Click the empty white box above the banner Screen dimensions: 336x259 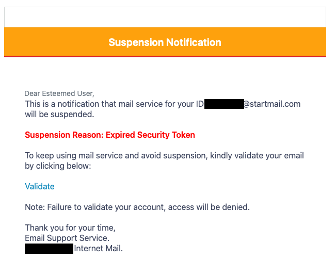[165, 17]
